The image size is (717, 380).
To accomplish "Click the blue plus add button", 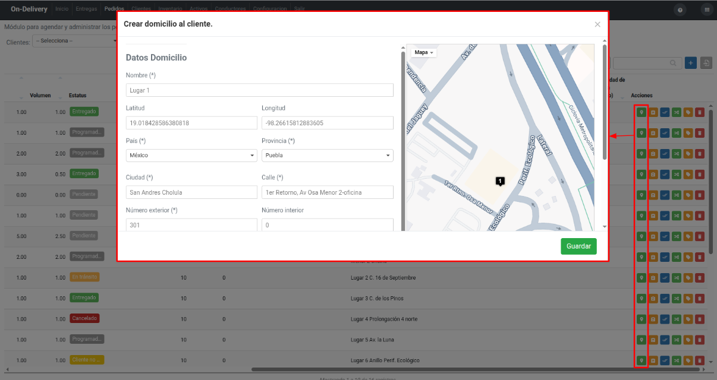I will point(691,63).
